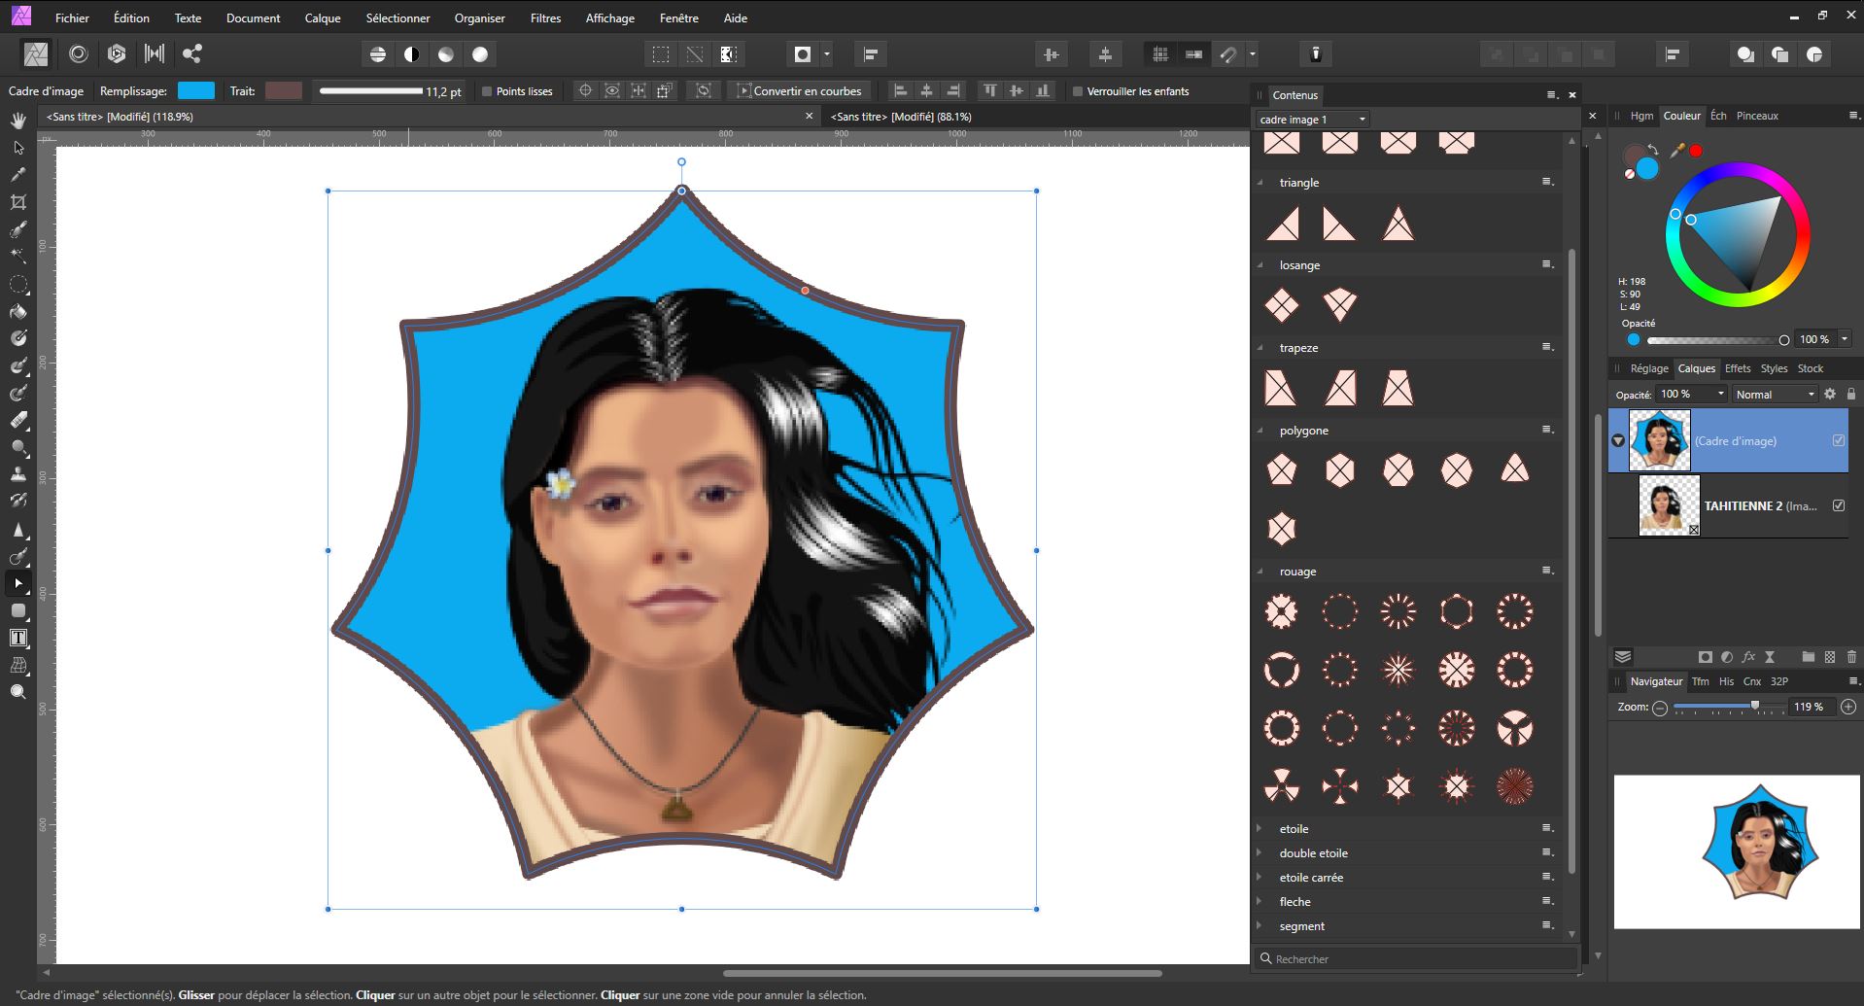The width and height of the screenshot is (1864, 1006).
Task: Click the delete layer trash icon
Action: (x=1850, y=657)
